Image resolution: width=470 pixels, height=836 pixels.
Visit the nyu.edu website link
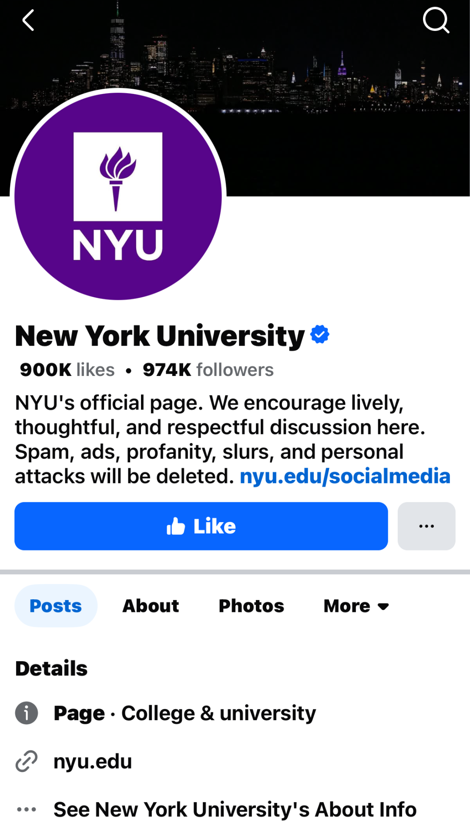click(x=93, y=761)
